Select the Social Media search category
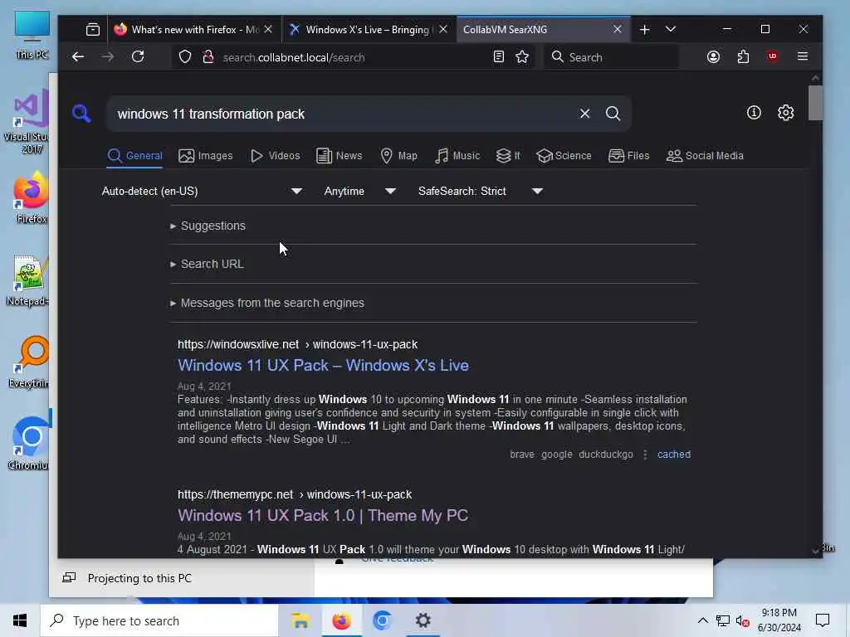 pyautogui.click(x=705, y=156)
